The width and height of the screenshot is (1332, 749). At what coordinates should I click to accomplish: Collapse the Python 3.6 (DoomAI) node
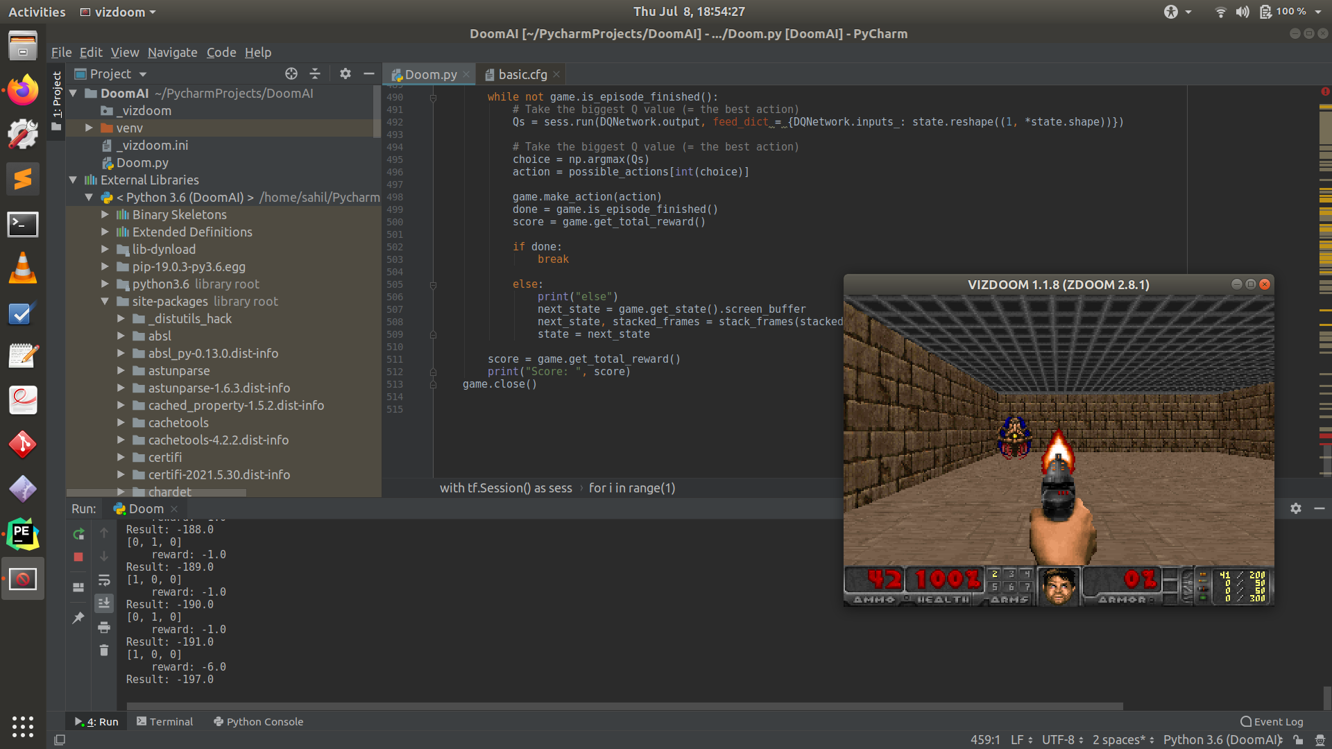click(x=89, y=197)
